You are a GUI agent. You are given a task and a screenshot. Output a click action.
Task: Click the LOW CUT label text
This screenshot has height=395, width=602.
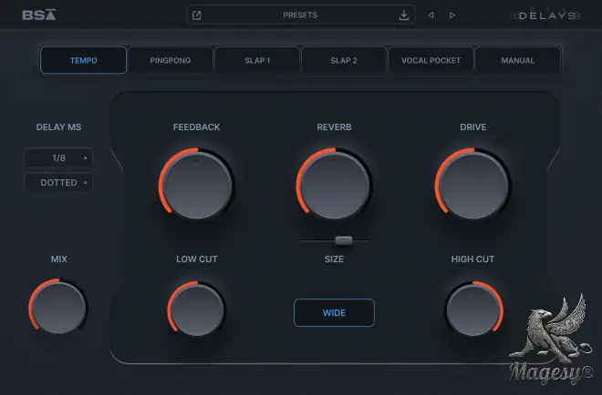[x=197, y=259]
